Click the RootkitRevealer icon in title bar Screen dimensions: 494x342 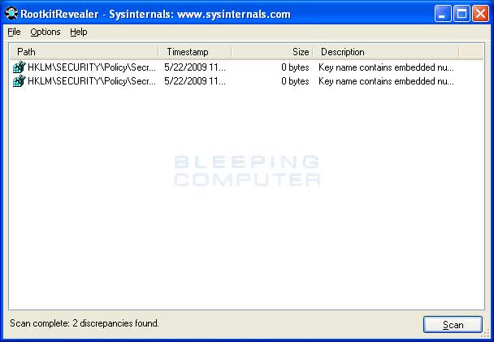point(11,14)
